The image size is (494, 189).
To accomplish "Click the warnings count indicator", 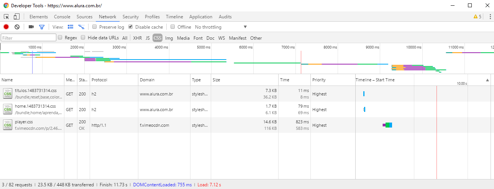I will [x=478, y=17].
